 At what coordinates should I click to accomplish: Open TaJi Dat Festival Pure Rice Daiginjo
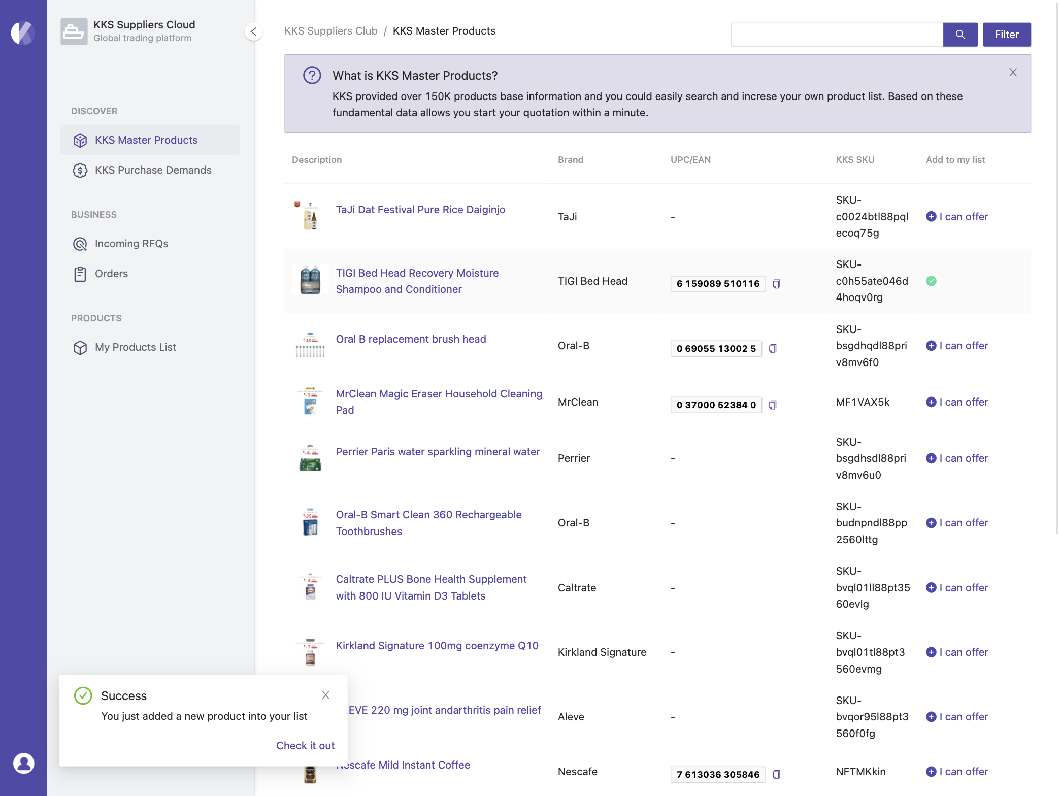(420, 210)
